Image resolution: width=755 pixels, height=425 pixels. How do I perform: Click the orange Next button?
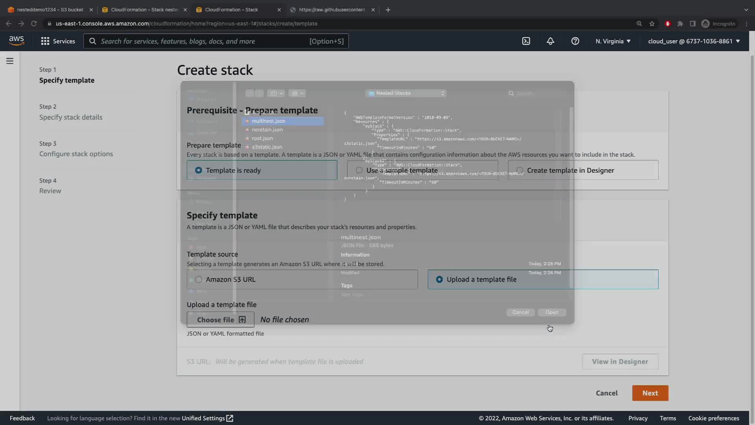(650, 393)
